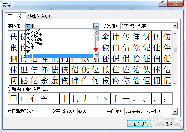Pick the 亠 recent symbol
Image resolution: width=186 pixels, height=132 pixels.
[44, 99]
